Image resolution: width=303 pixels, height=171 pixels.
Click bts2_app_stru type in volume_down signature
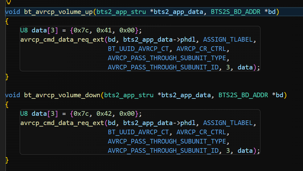tap(129, 95)
